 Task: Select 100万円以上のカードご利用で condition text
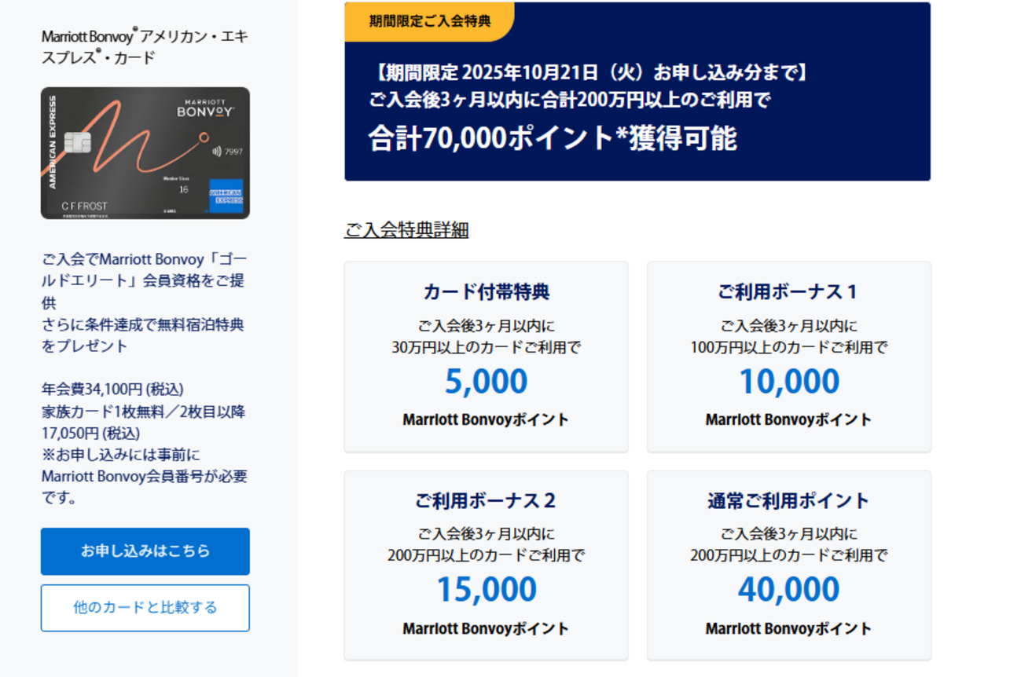pyautogui.click(x=789, y=347)
